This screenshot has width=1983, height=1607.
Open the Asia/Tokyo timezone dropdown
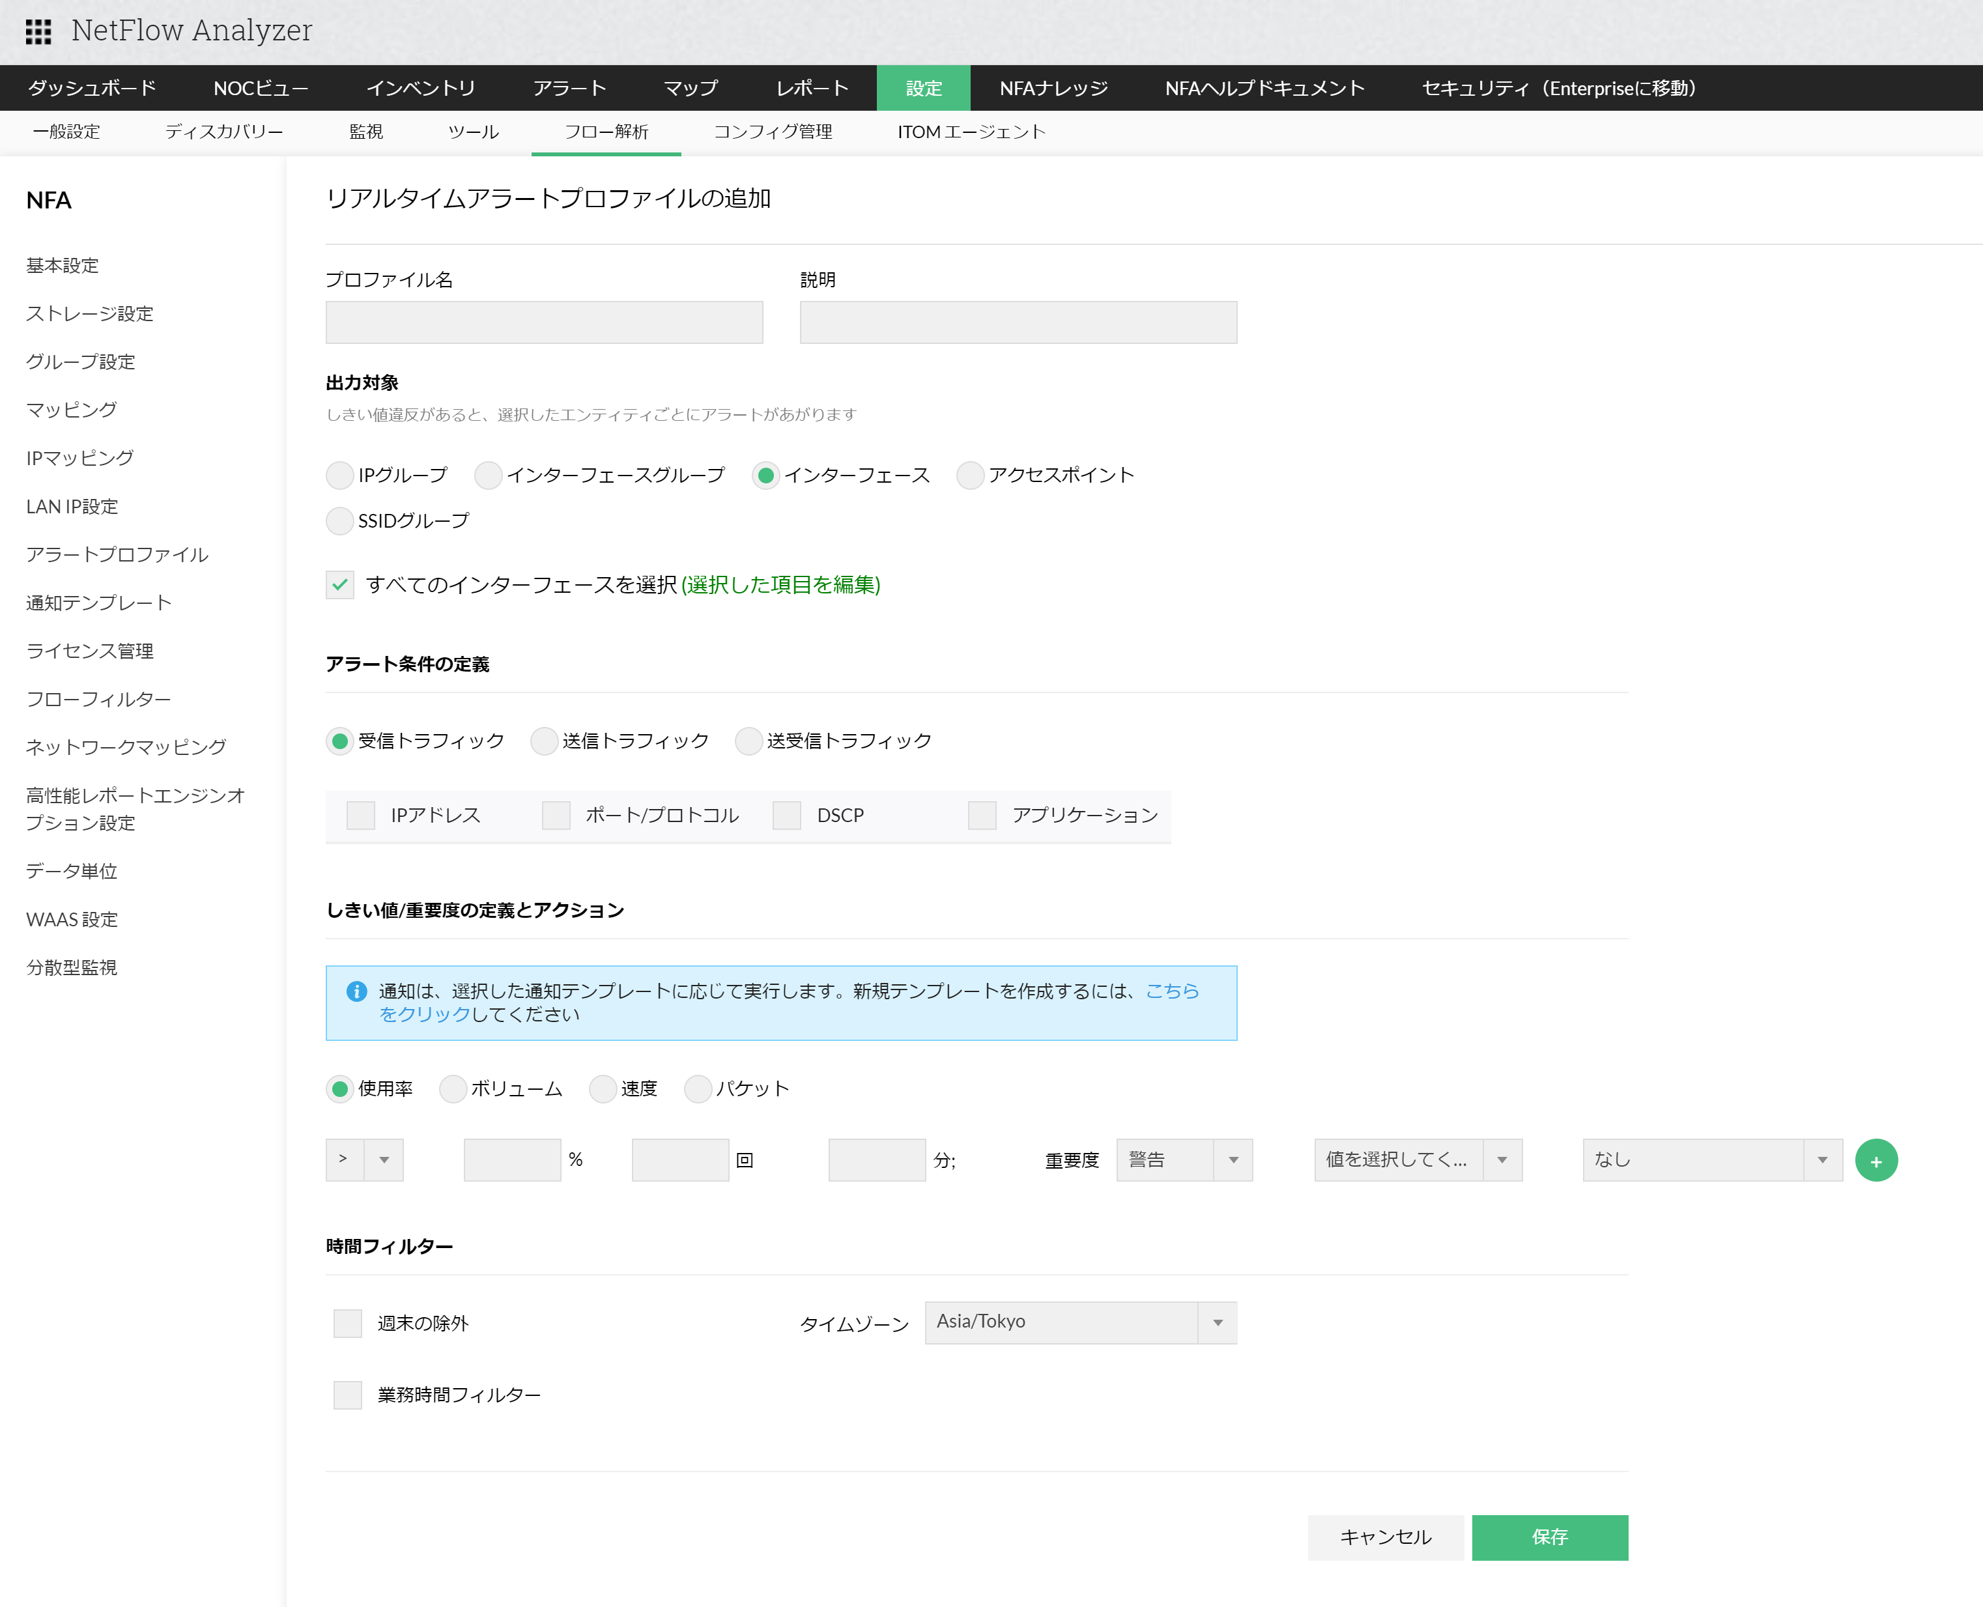point(1079,1323)
